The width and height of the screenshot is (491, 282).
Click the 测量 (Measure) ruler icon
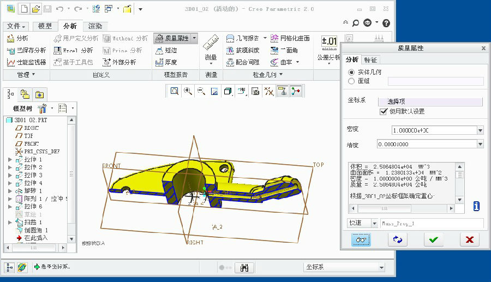click(211, 42)
